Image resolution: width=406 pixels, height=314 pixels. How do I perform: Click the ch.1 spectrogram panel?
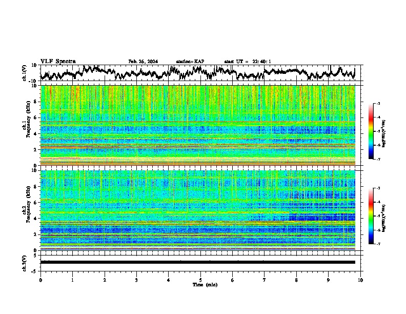coord(198,125)
